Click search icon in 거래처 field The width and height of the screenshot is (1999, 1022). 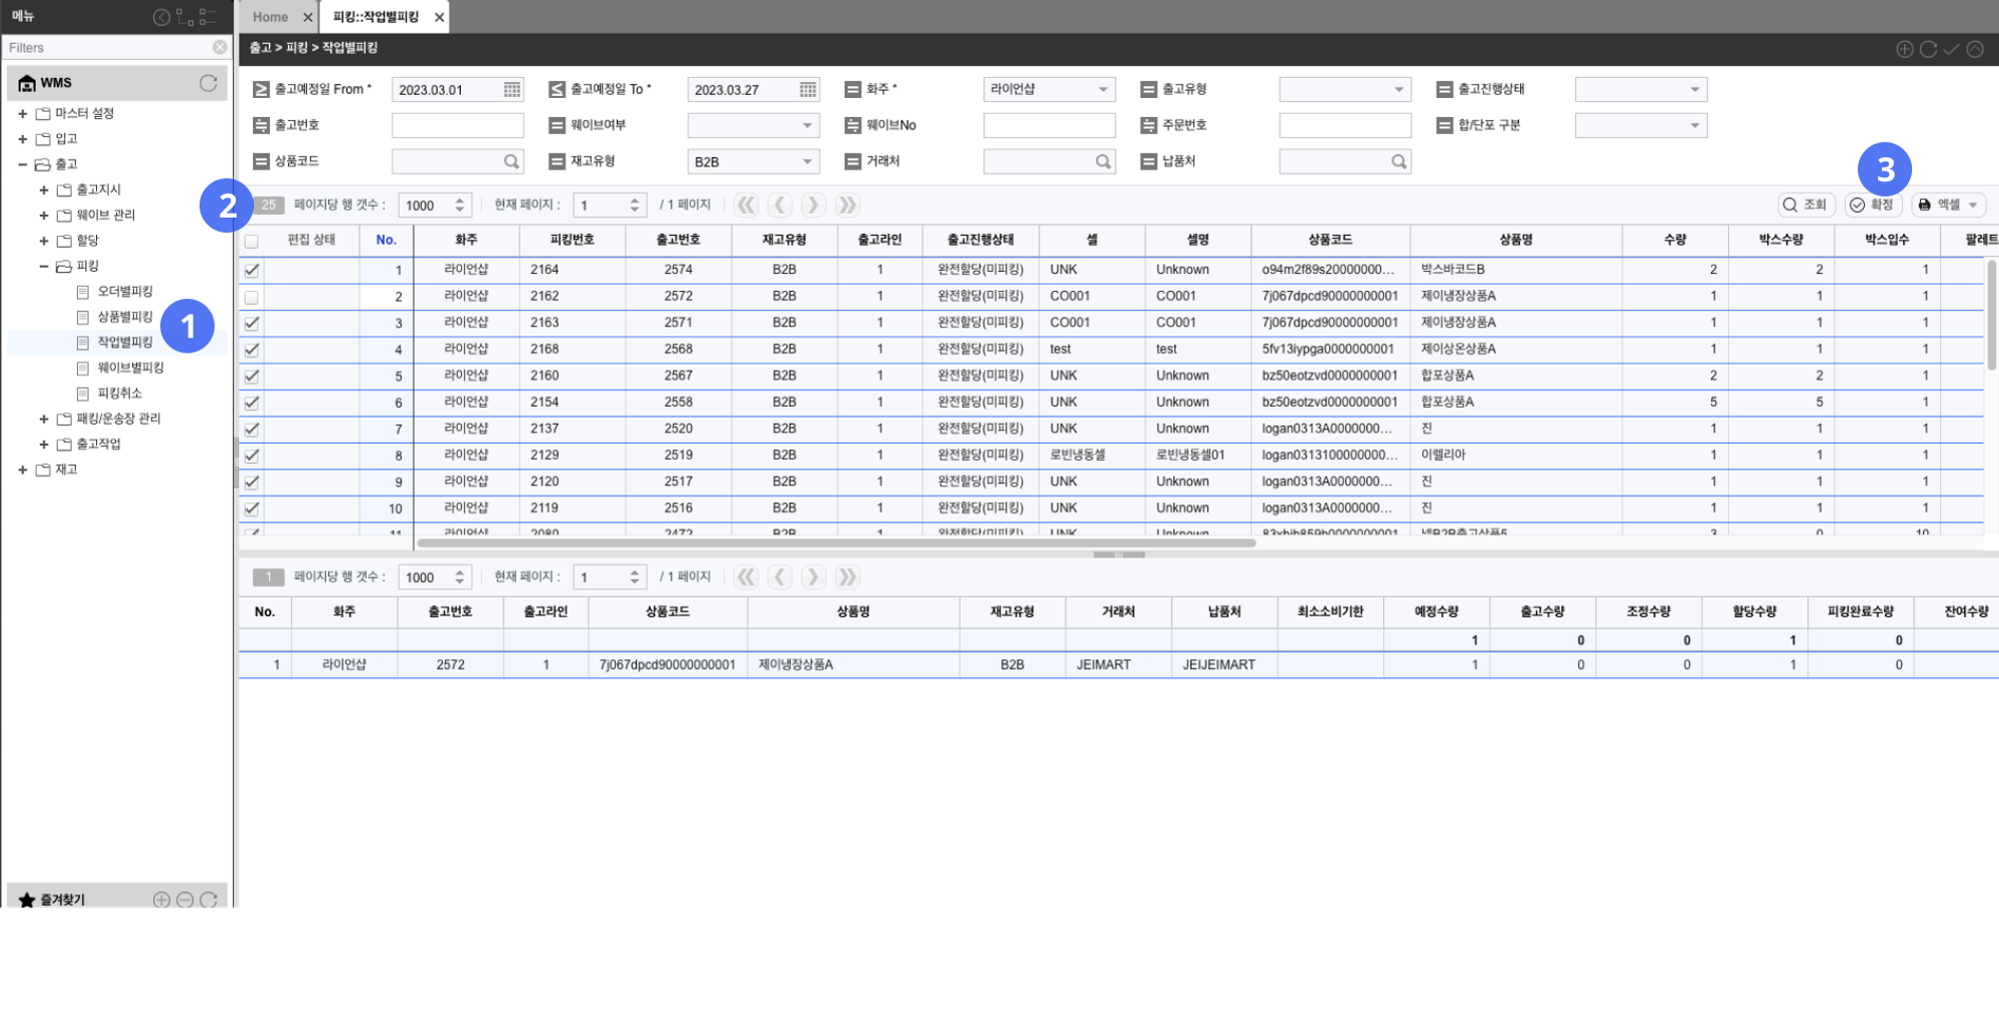point(1102,162)
